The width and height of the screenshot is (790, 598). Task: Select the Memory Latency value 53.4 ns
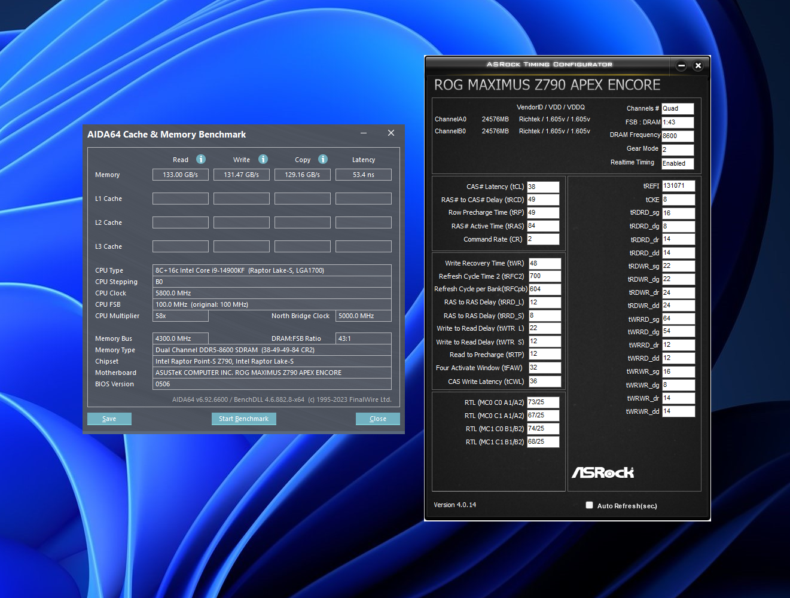(x=364, y=175)
